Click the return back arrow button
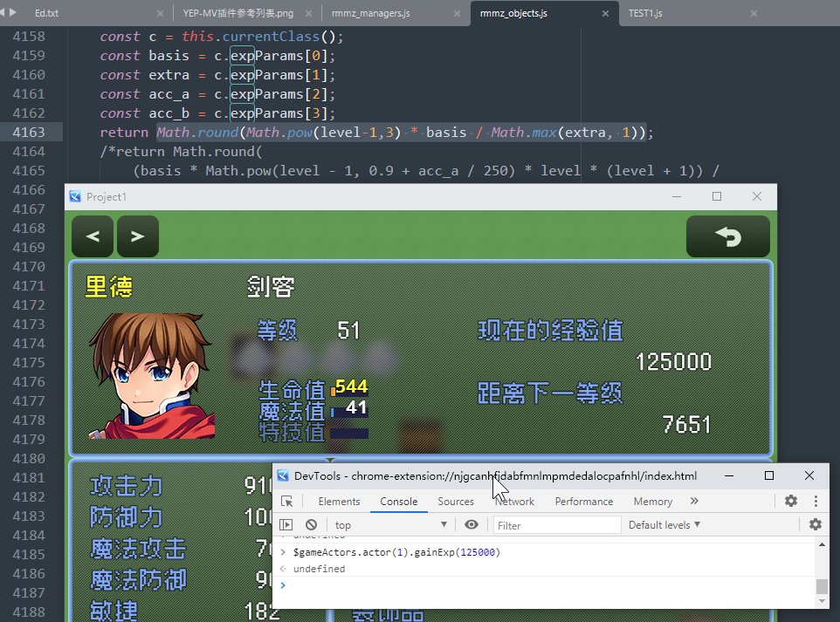The image size is (840, 622). 728,236
